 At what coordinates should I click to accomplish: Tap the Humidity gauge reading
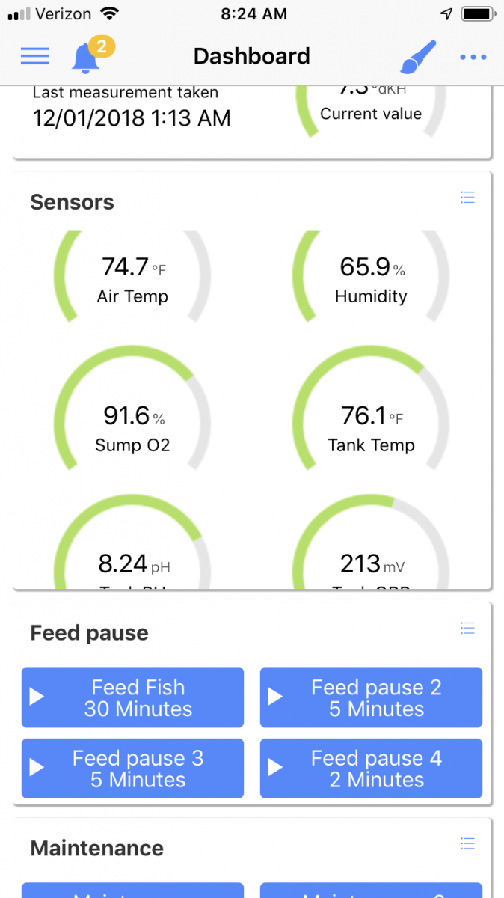371,277
